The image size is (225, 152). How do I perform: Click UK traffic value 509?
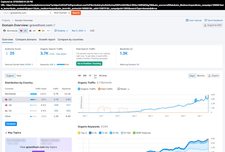(x=56, y=105)
